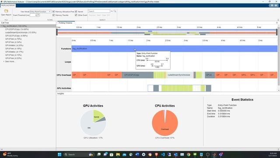The height and width of the screenshot is (158, 280).
Task: Collapse the fog_rectification tree node
Action: 1,26
